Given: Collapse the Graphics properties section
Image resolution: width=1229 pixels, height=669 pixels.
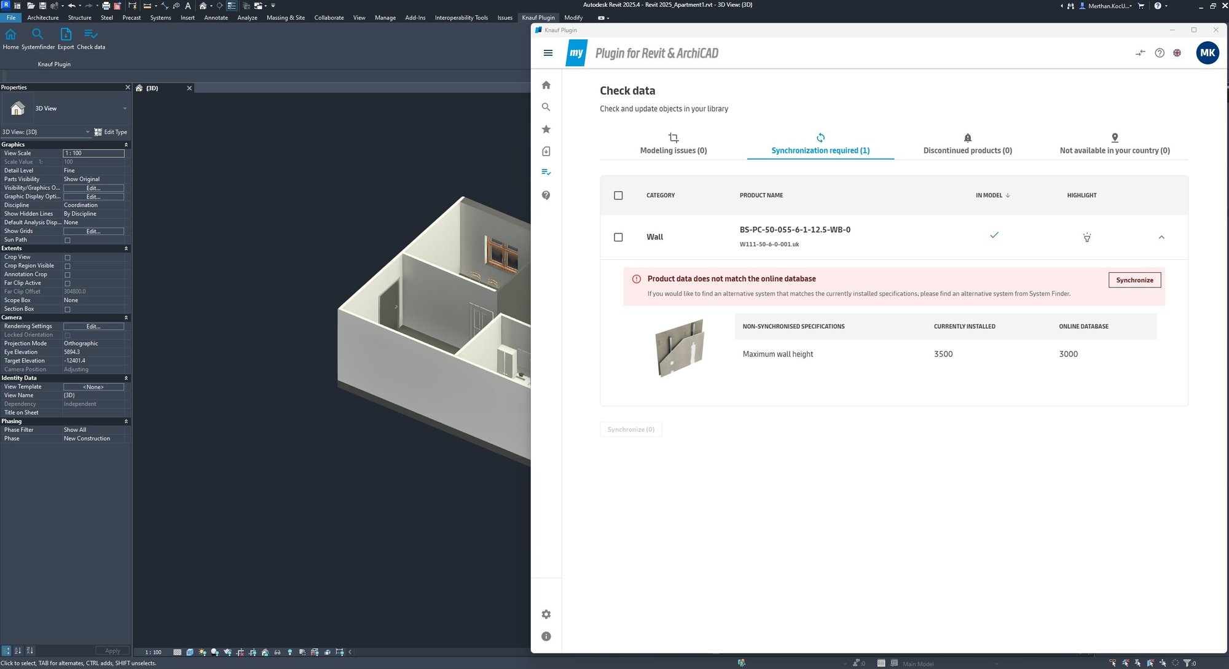Looking at the screenshot, I should coord(126,145).
